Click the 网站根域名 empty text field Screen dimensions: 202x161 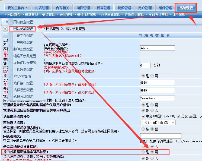(161, 136)
